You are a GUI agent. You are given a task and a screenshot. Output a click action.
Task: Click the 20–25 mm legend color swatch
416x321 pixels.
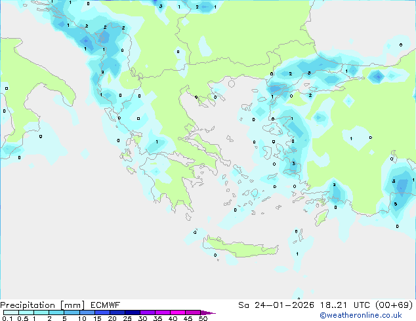[117, 312]
